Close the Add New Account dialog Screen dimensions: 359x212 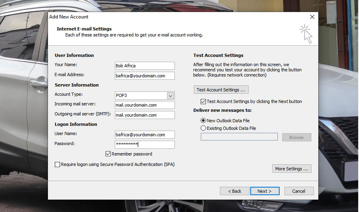click(312, 17)
